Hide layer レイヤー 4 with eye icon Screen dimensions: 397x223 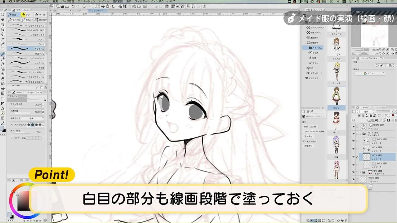(353, 141)
